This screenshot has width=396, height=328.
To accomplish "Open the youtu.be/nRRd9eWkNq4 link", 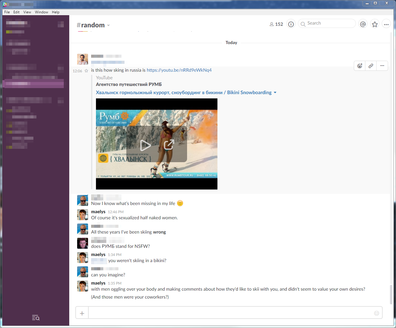I will (x=179, y=70).
